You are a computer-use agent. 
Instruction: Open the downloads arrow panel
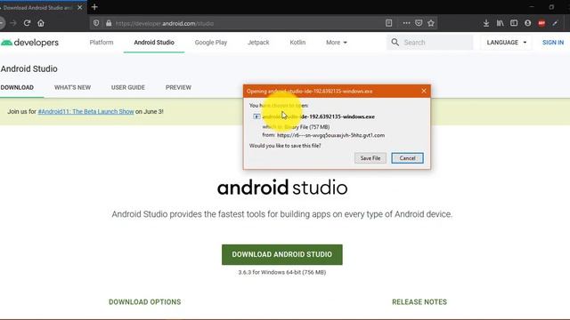(x=486, y=23)
